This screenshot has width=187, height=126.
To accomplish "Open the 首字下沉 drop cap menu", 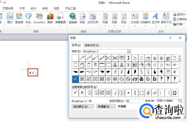I will pyautogui.click(x=166, y=19).
